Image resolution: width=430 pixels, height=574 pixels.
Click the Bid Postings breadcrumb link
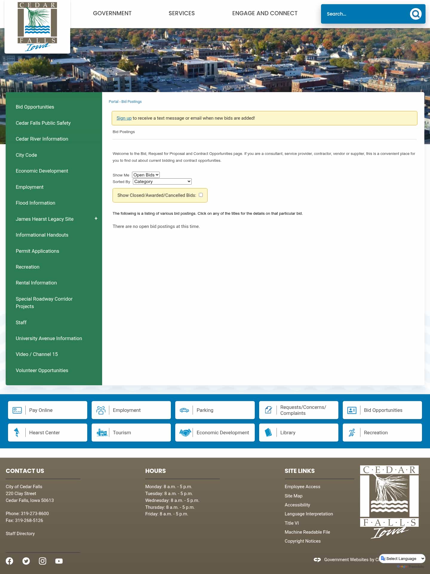(131, 102)
